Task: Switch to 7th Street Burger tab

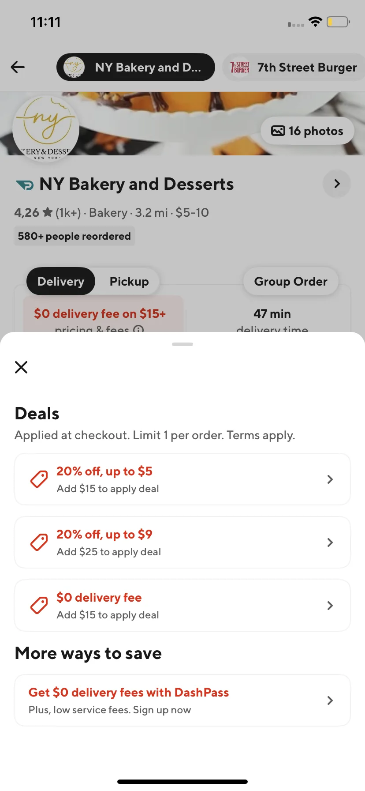Action: [294, 67]
